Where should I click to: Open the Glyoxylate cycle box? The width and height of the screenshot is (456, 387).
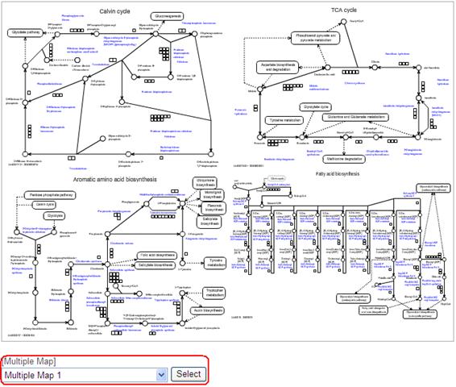tap(316, 107)
